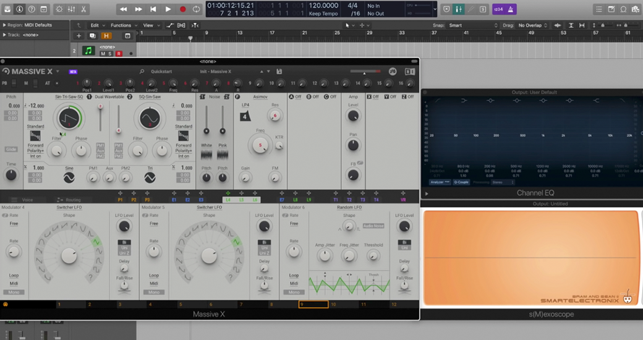Open the SQ-Sin-Saw wavetable selector

point(150,97)
